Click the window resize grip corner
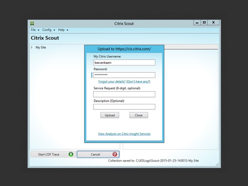The height and width of the screenshot is (186, 248). tap(217, 164)
